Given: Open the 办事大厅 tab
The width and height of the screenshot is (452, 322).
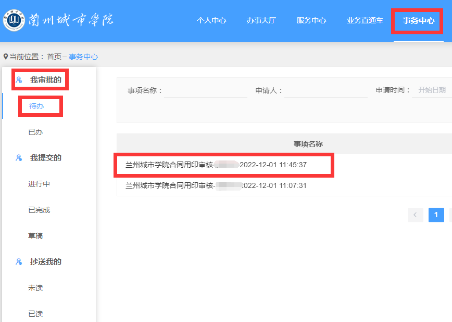Looking at the screenshot, I should click(261, 20).
